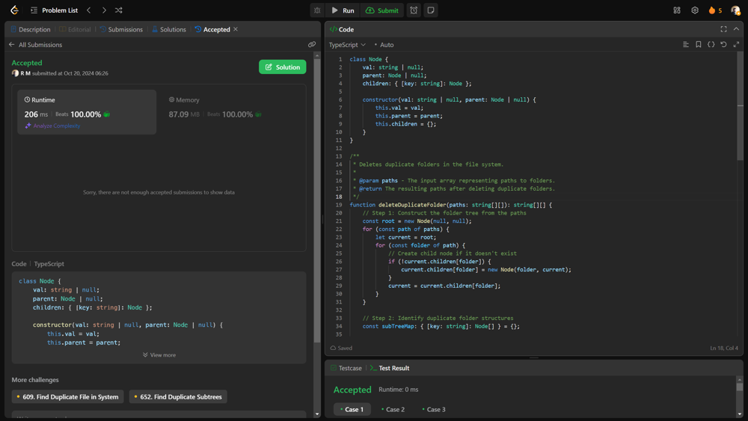
Task: Open the alarm clock timer
Action: (x=414, y=10)
